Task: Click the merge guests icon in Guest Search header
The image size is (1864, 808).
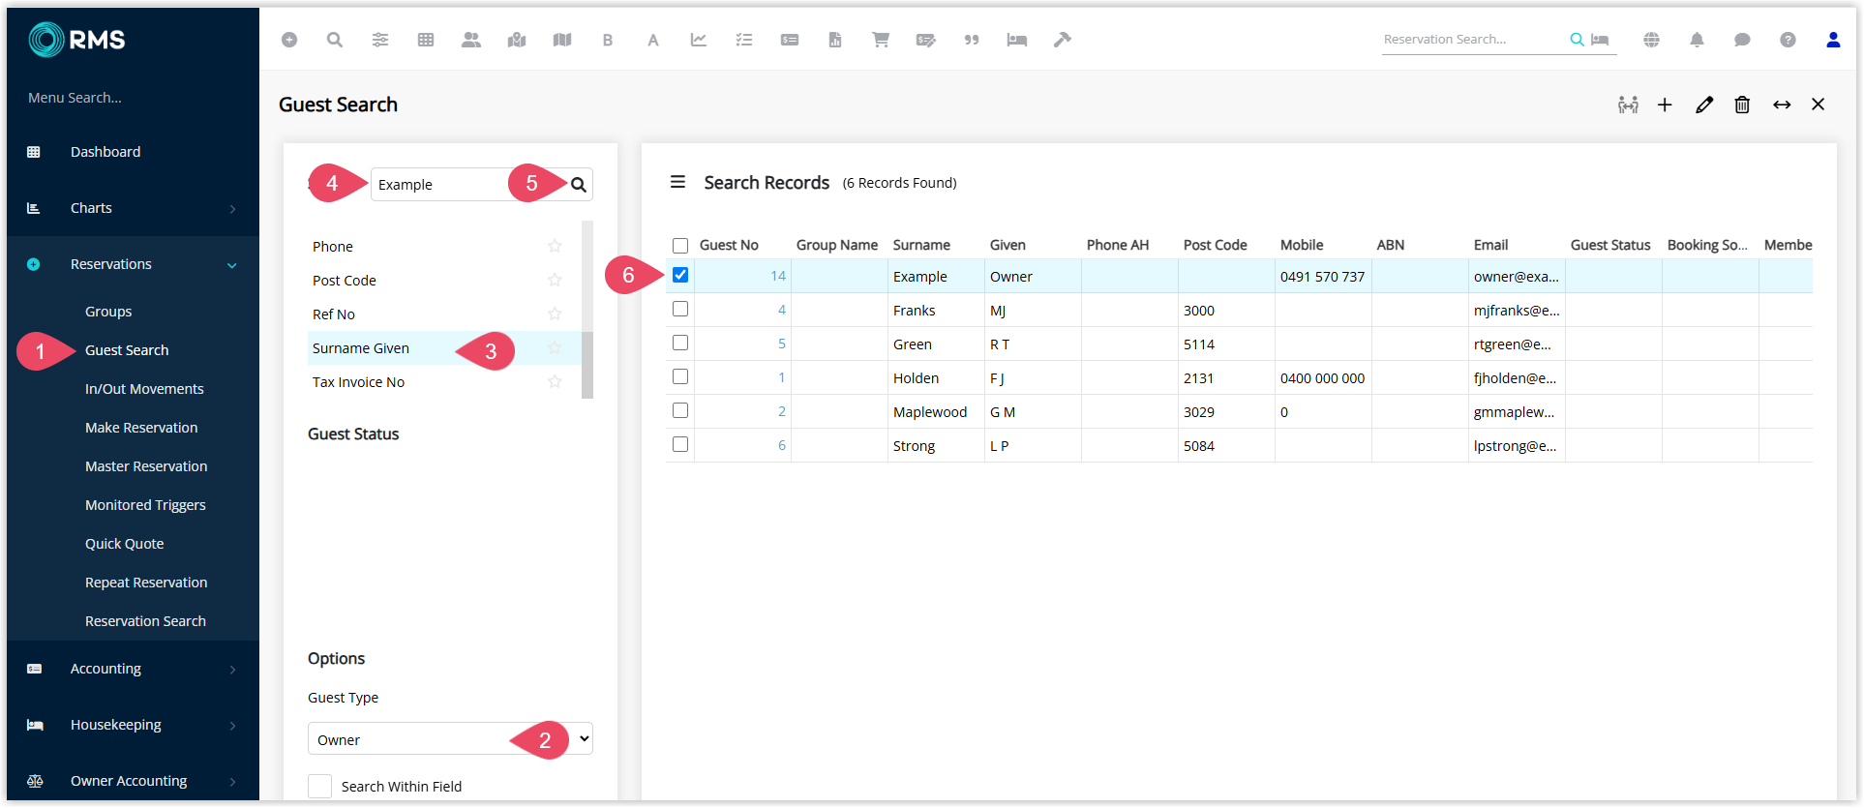Action: tap(1629, 105)
